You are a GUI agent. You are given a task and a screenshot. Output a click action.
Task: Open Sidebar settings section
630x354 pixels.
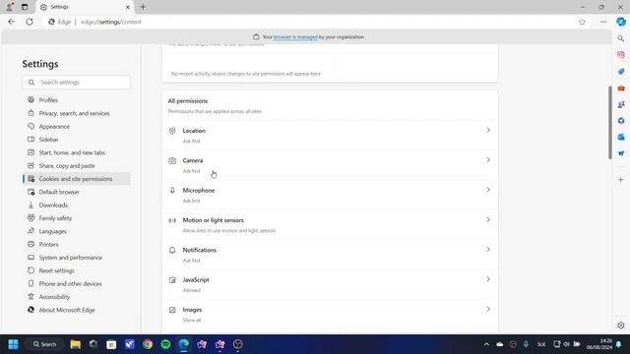tap(77, 140)
